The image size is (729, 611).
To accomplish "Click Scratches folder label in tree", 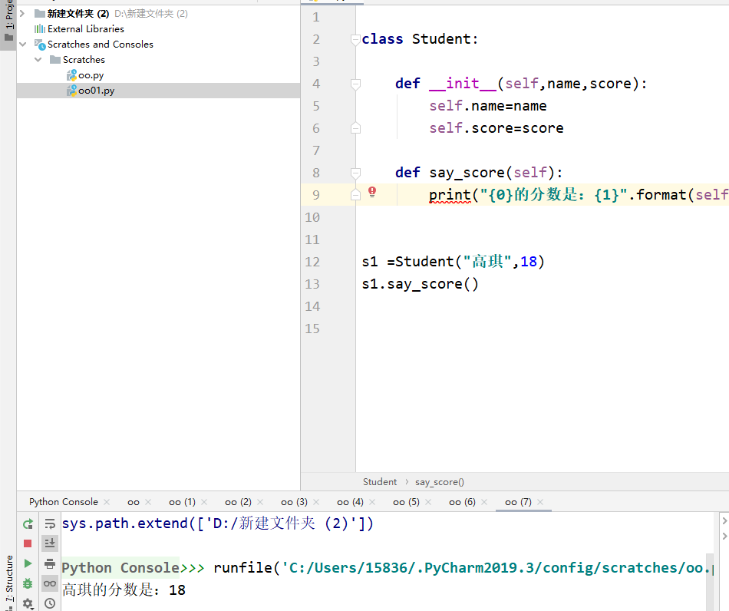I will click(x=84, y=60).
